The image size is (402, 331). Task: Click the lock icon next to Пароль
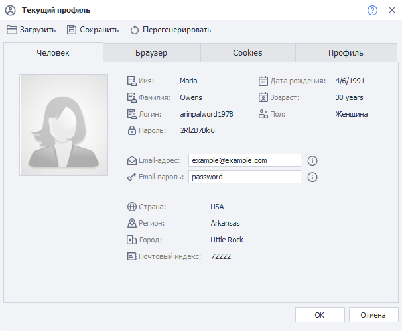131,130
